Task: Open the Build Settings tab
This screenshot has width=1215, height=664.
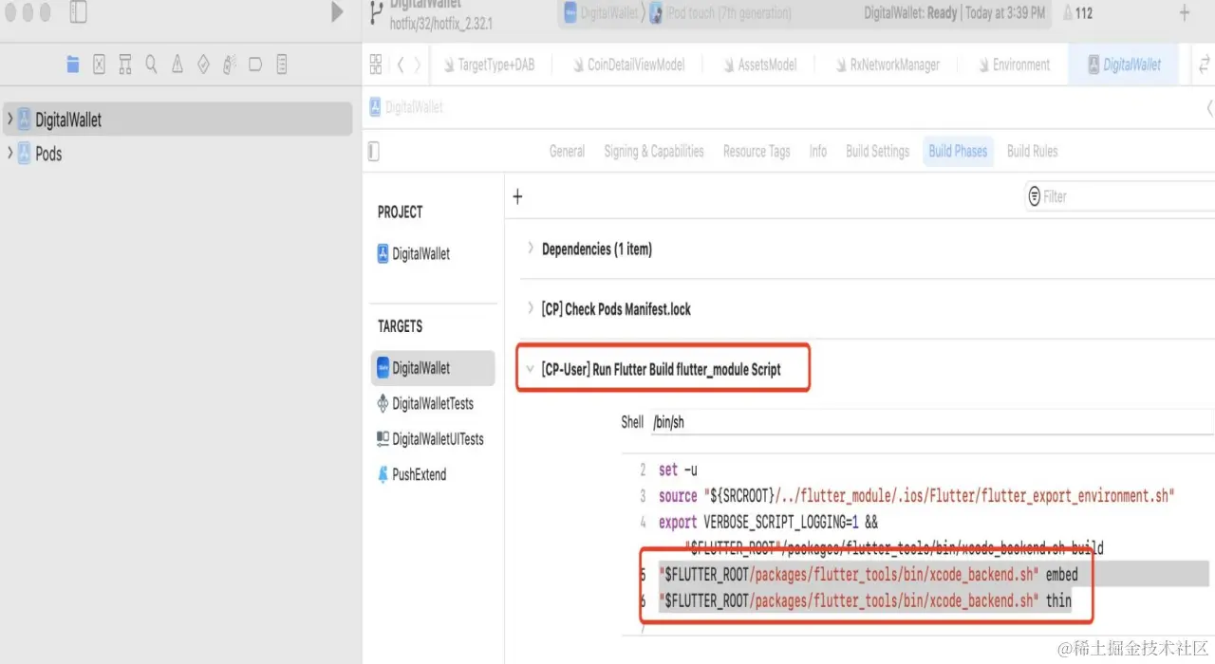Action: (877, 151)
